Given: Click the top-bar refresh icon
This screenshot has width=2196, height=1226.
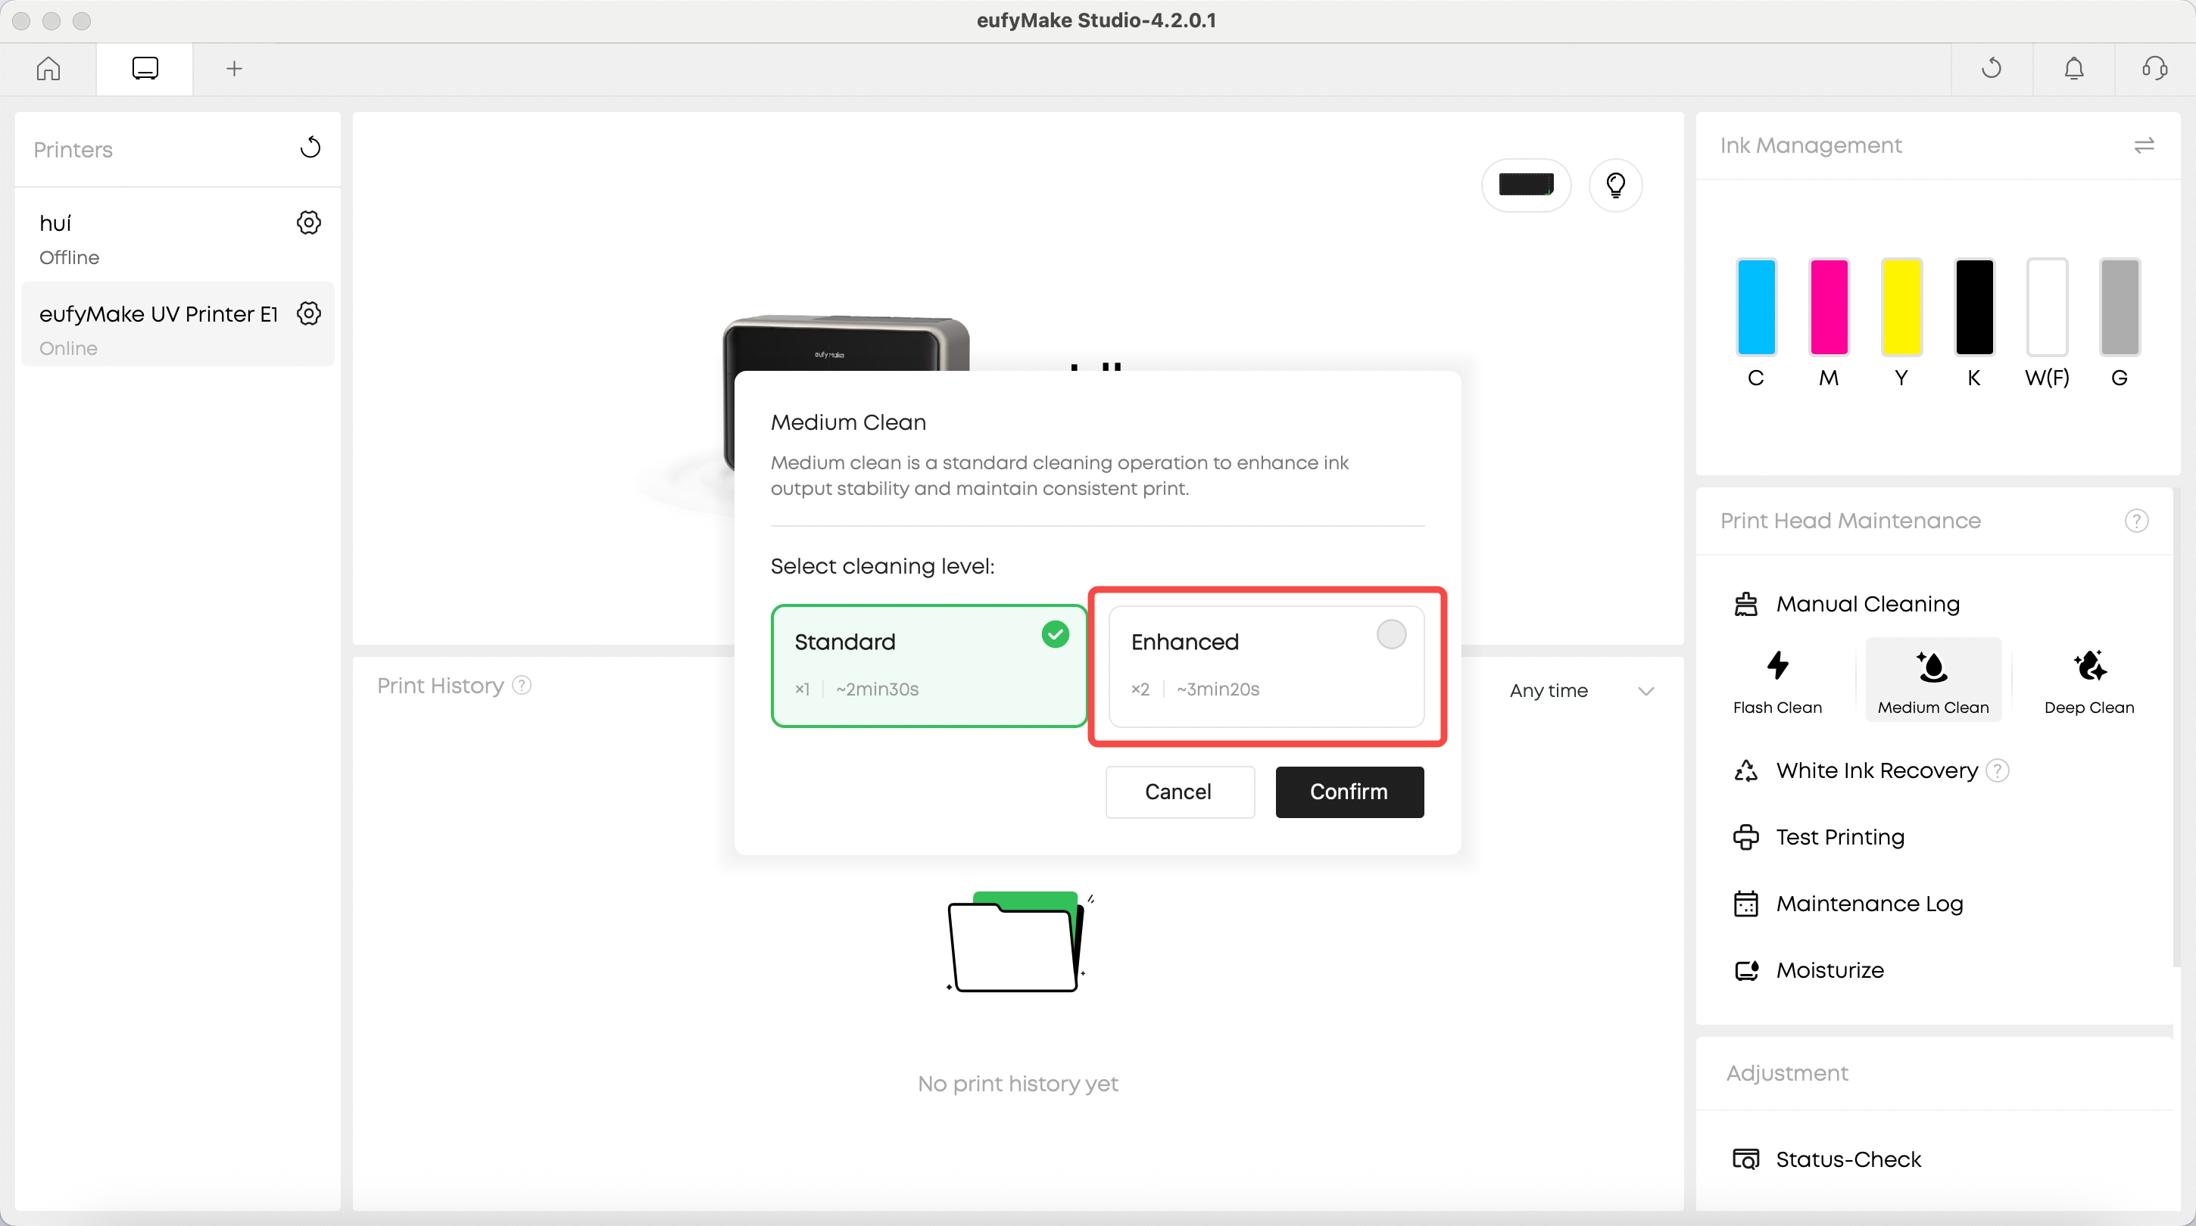Looking at the screenshot, I should pos(1992,68).
